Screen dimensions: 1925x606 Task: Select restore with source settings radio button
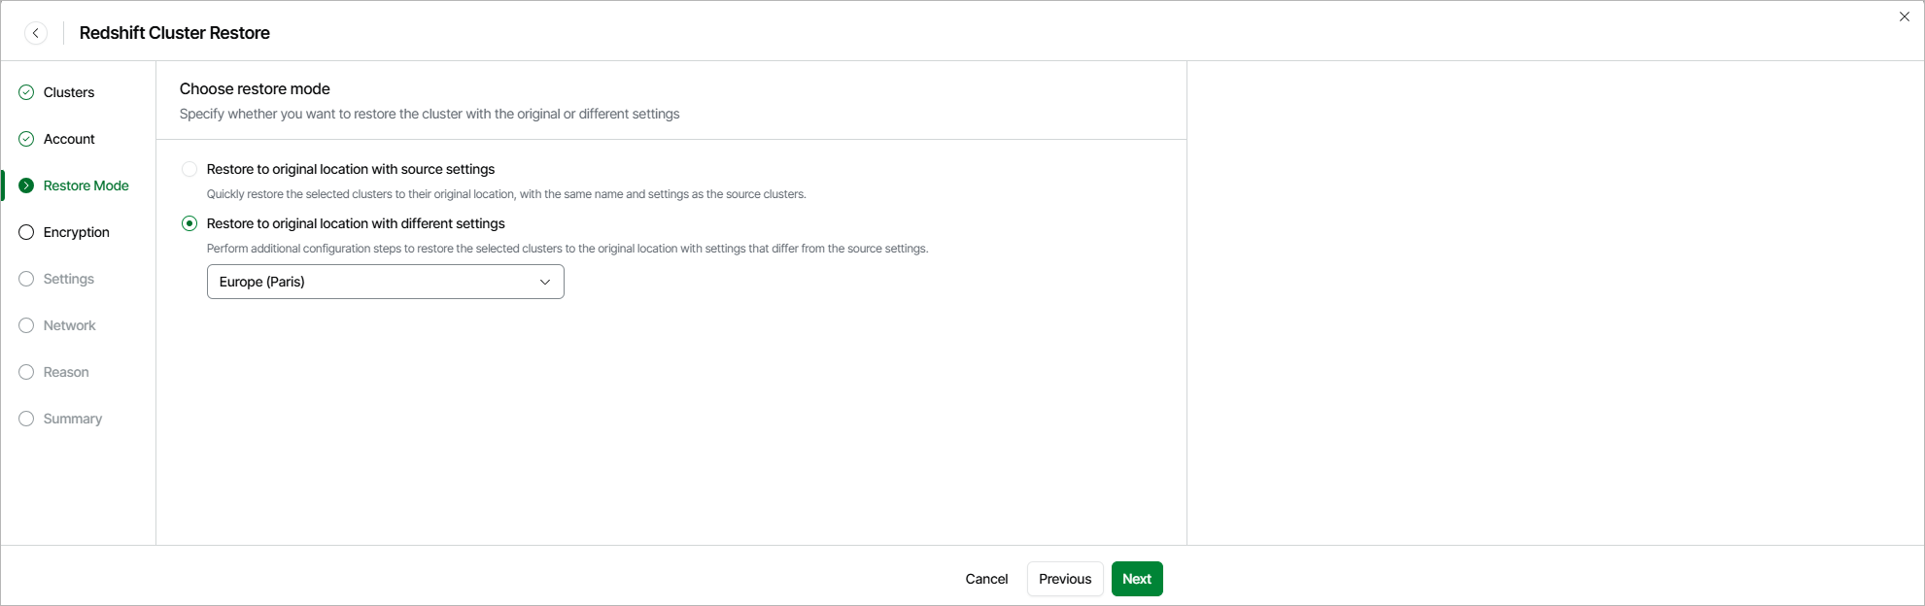click(x=189, y=169)
